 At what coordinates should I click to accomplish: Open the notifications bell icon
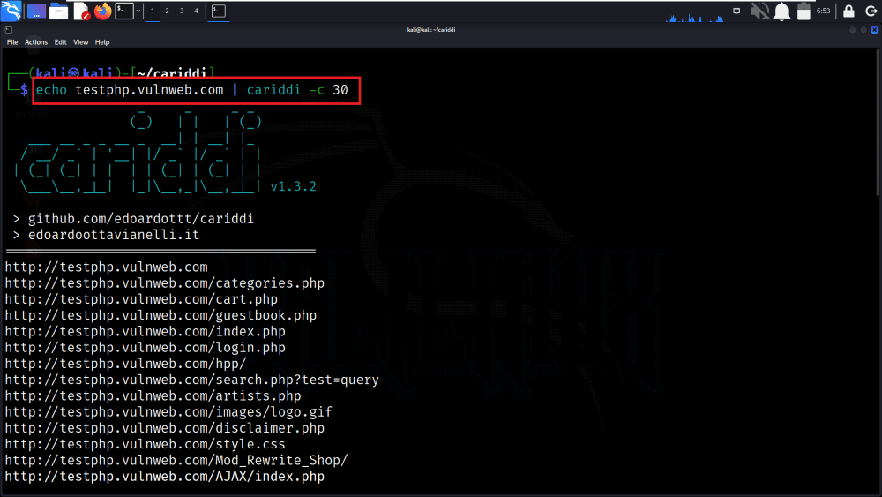point(781,11)
